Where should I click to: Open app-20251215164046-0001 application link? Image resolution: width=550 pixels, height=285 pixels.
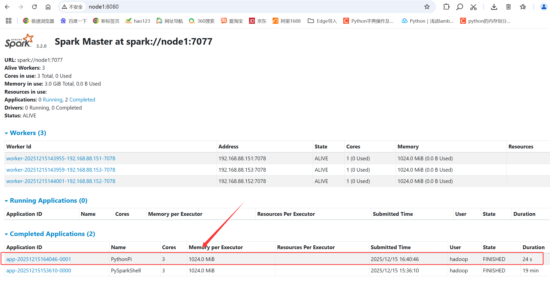pos(38,259)
